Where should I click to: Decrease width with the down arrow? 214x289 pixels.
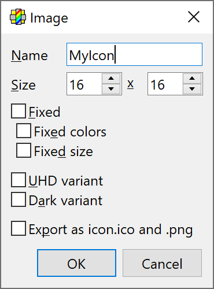pyautogui.click(x=111, y=89)
